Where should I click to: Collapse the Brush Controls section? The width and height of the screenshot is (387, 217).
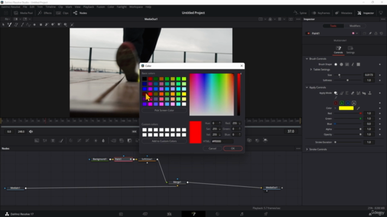[x=307, y=59]
